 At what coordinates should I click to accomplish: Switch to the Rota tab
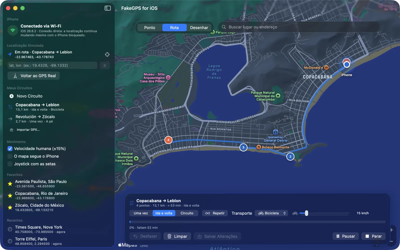click(x=174, y=27)
